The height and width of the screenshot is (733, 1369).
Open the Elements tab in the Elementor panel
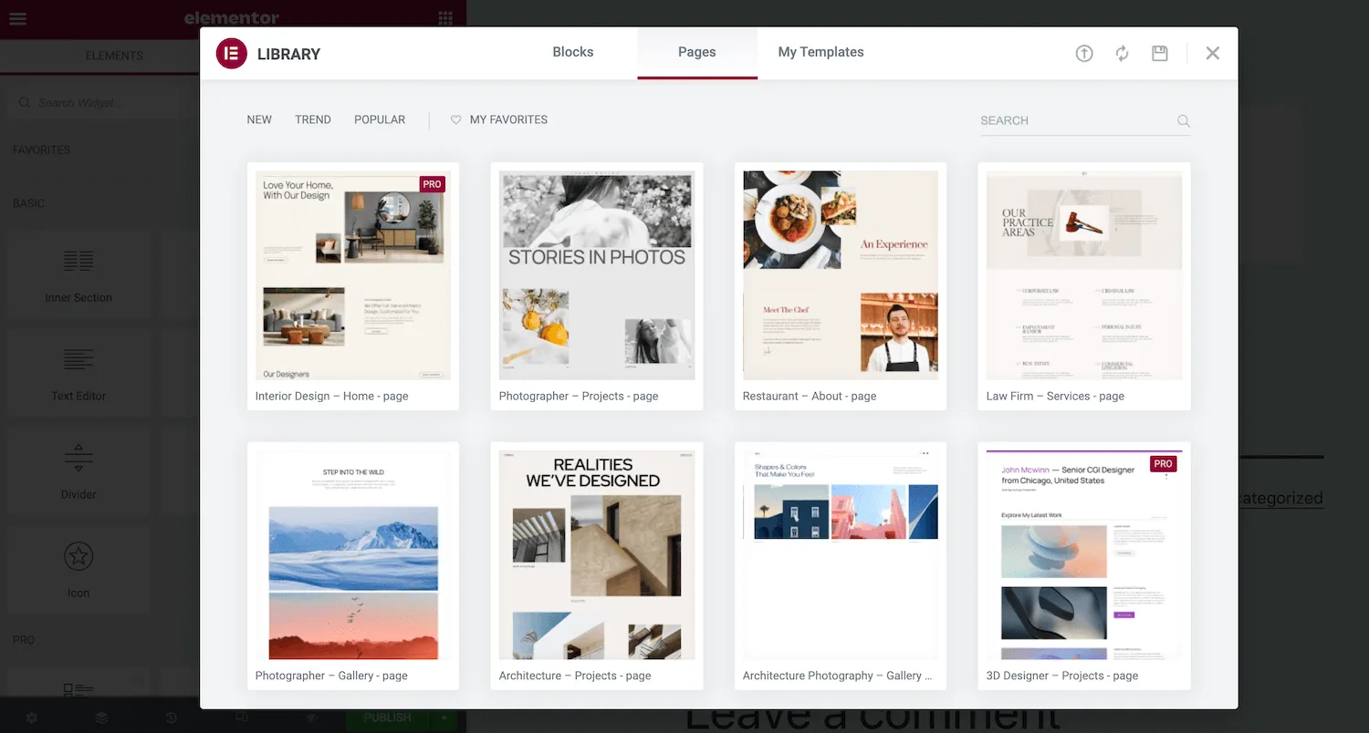(114, 56)
